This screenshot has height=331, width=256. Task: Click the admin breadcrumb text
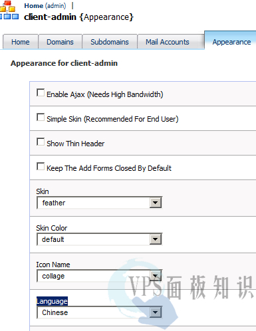click(x=56, y=6)
